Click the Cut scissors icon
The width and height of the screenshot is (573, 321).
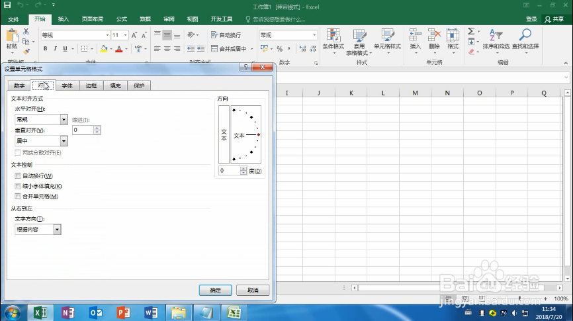pyautogui.click(x=26, y=32)
